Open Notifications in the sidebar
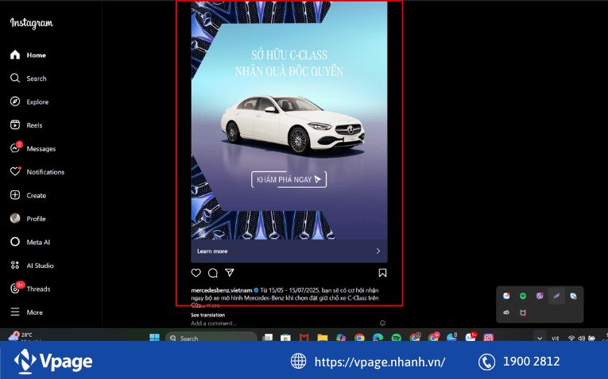The image size is (608, 379). (37, 172)
